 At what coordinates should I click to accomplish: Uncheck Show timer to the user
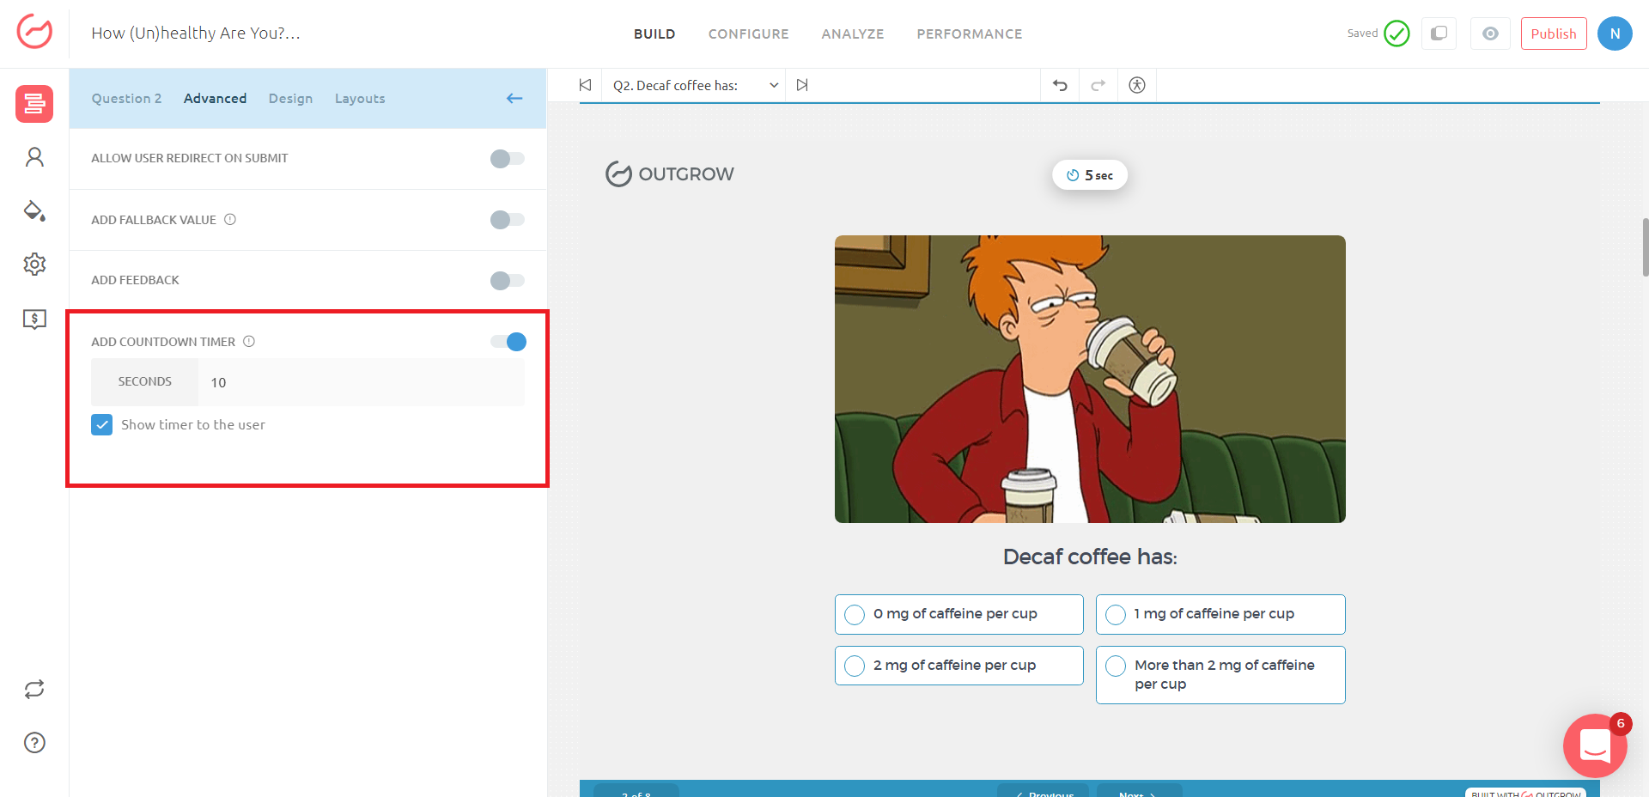(x=102, y=425)
